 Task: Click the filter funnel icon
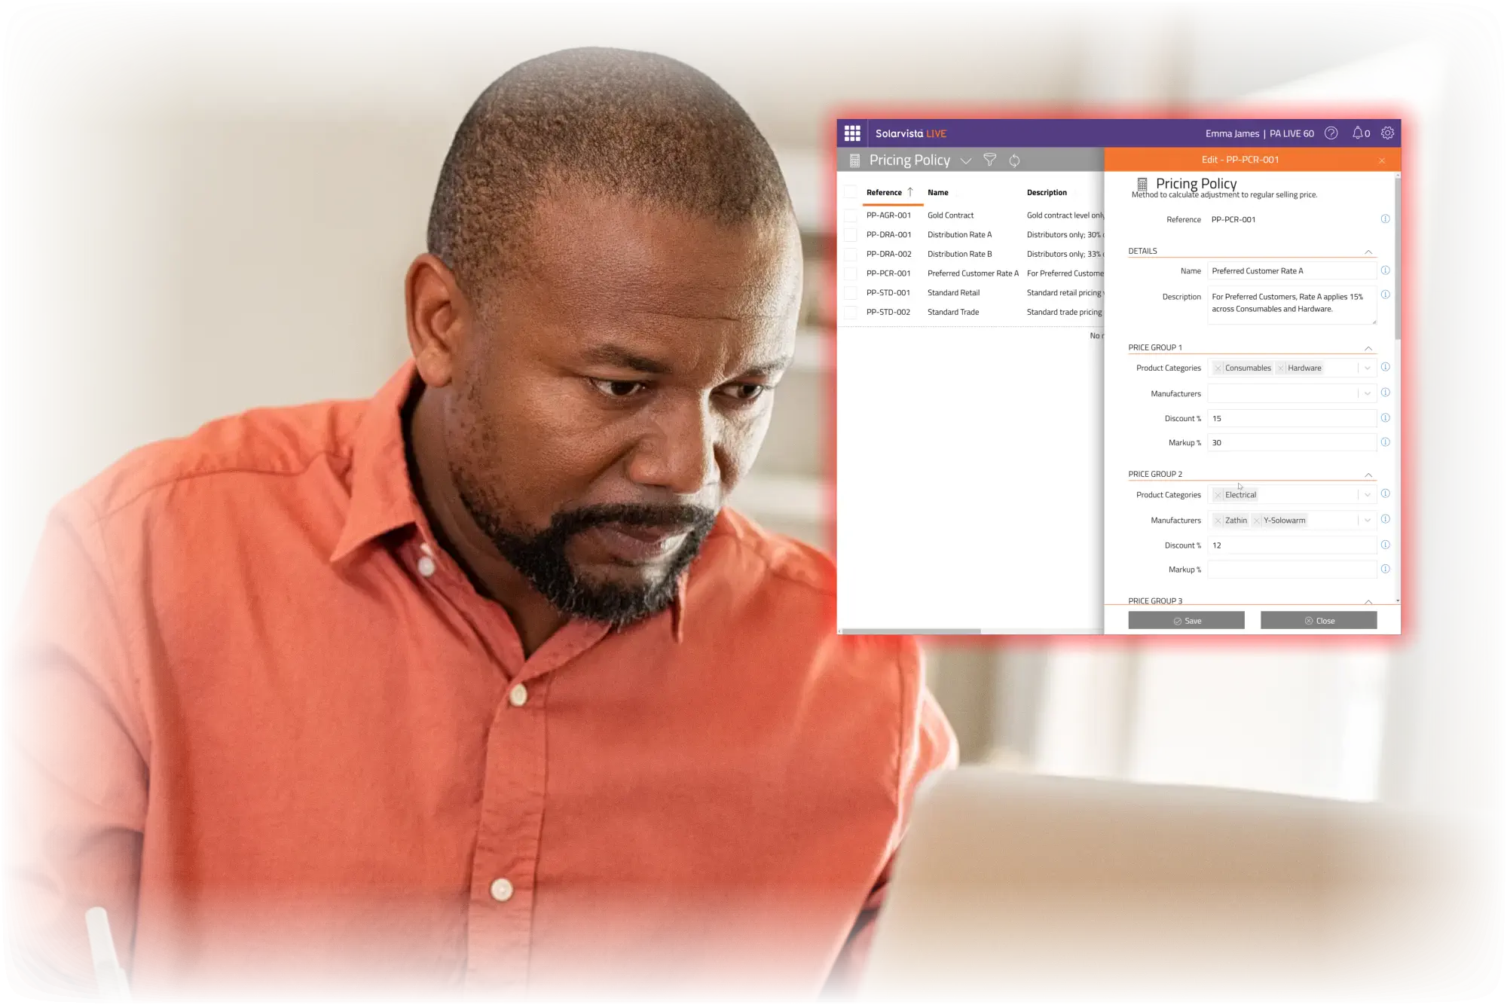[x=989, y=160]
